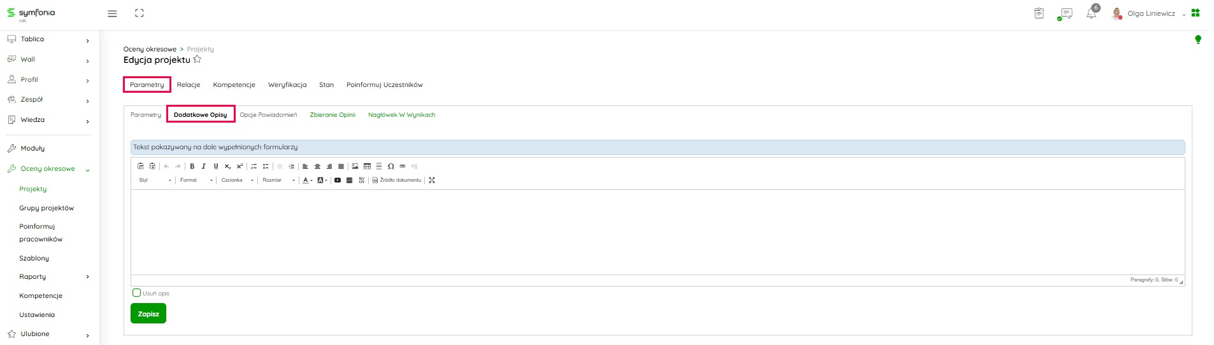Click inside the rich text editing area
This screenshot has width=1214, height=345.
pos(656,232)
